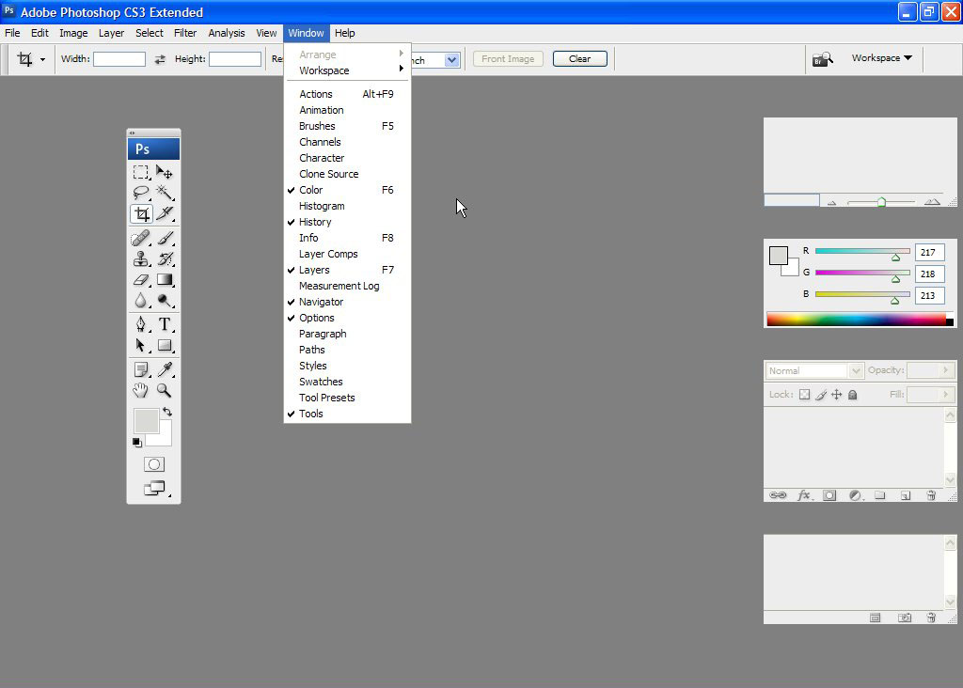Pick the Clone Stamp tool
963x688 pixels.
[140, 259]
